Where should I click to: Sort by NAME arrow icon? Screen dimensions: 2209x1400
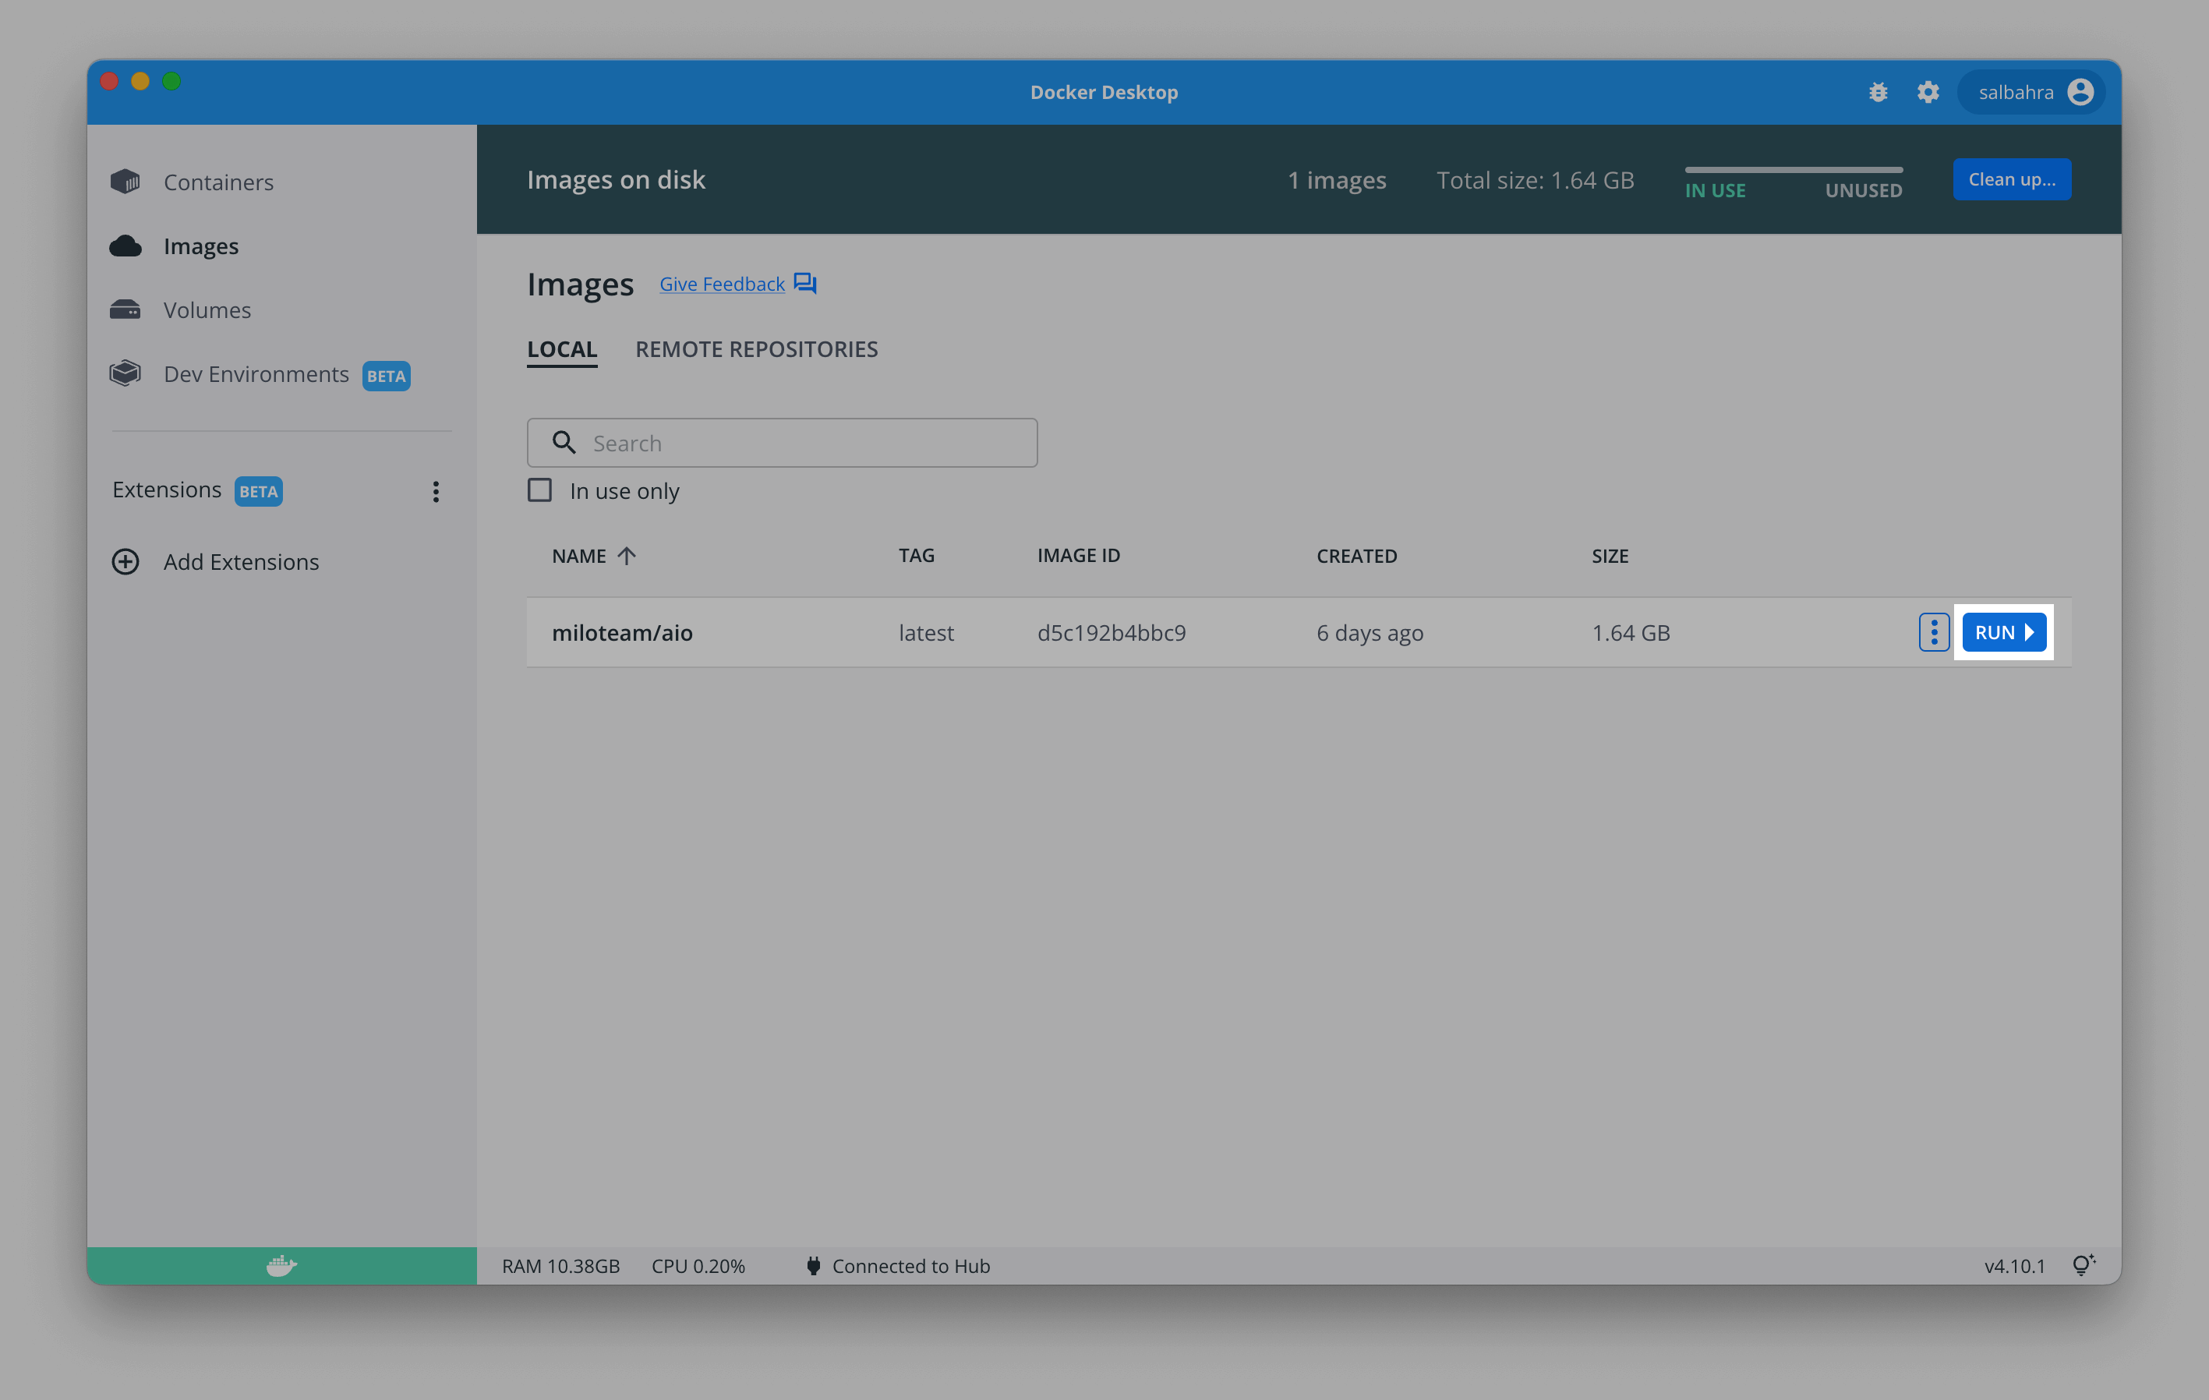627,556
